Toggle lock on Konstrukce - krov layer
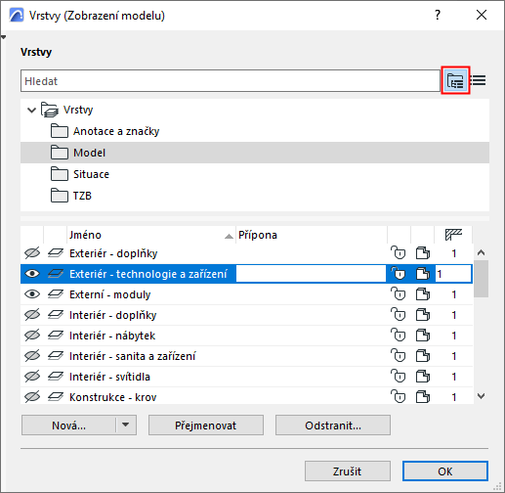This screenshot has height=493, width=505. 399,397
